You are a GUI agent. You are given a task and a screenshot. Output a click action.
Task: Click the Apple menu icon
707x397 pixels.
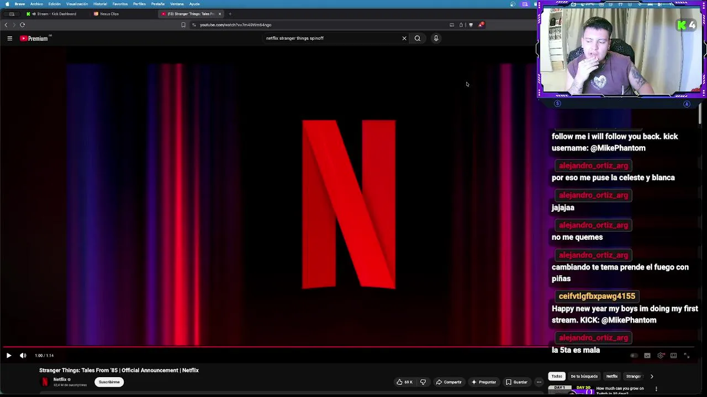click(x=7, y=4)
